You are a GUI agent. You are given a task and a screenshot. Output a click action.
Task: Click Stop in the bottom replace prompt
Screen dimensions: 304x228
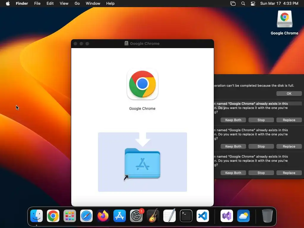point(261,173)
